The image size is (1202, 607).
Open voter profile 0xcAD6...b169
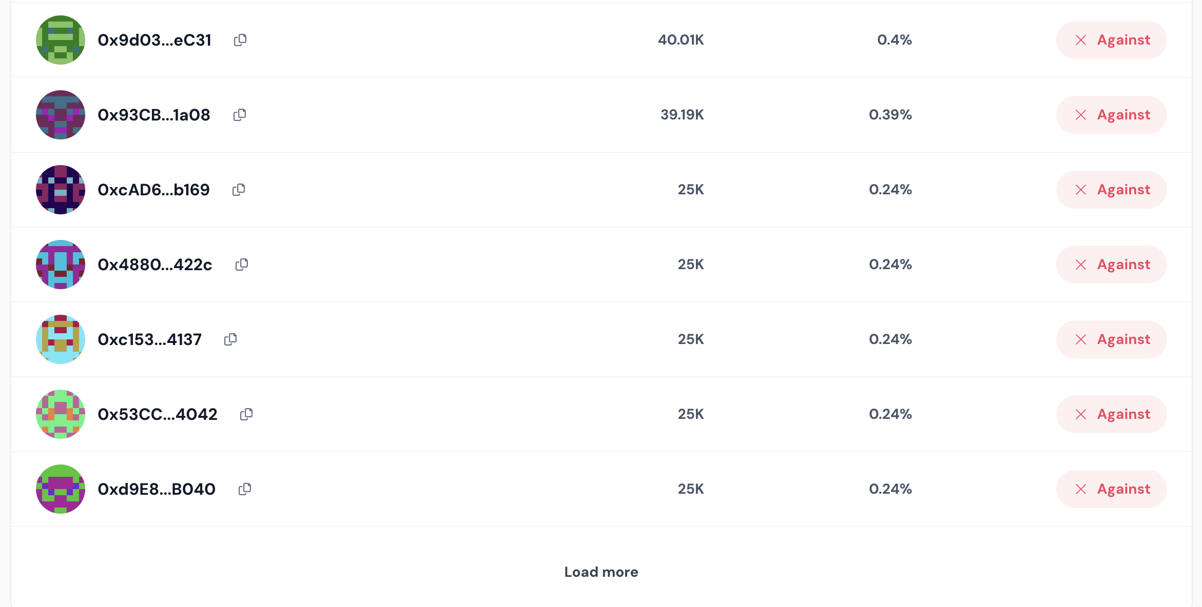pyautogui.click(x=154, y=190)
